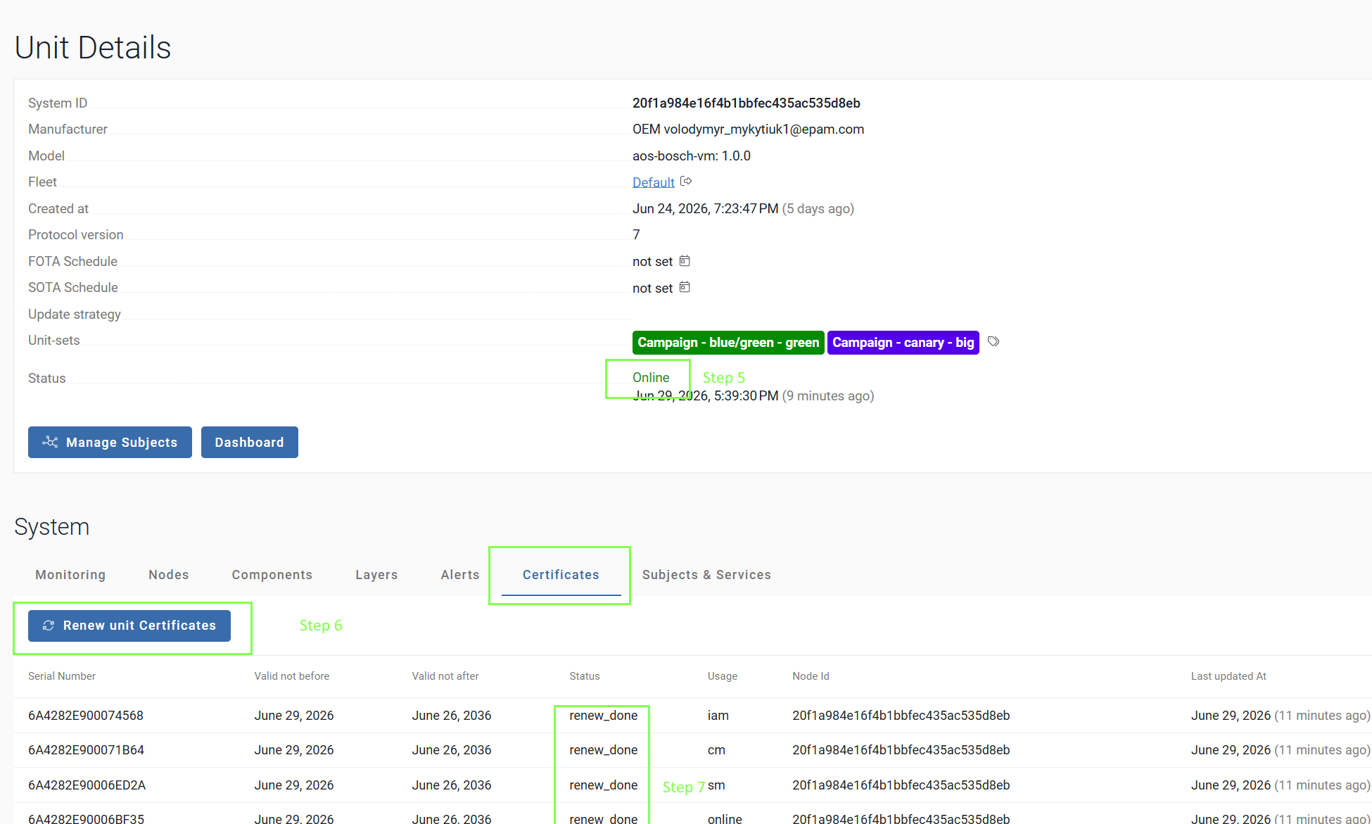The width and height of the screenshot is (1372, 824).
Task: Click the Unit Details page heading
Action: 93,48
